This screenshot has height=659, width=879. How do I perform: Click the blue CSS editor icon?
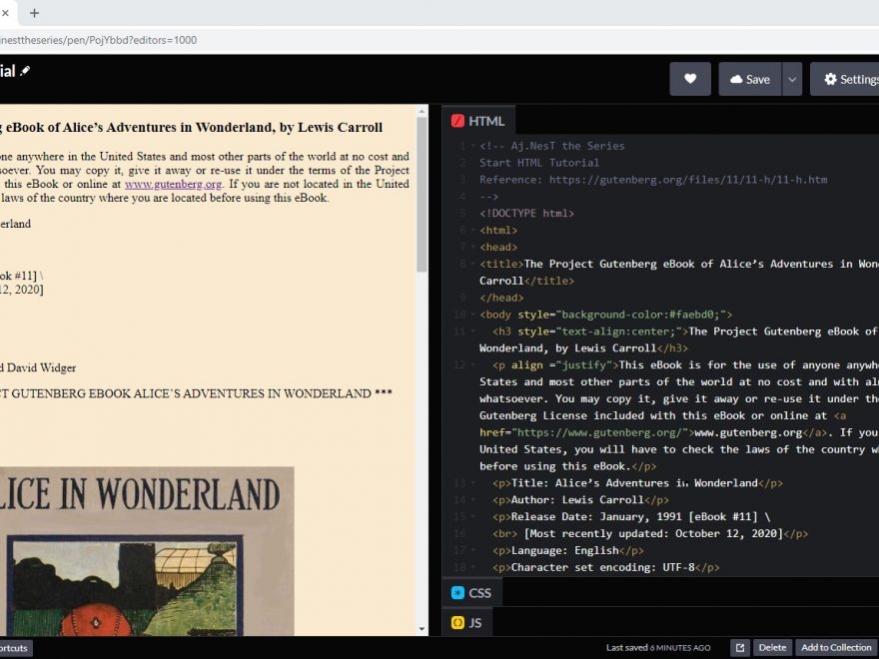tap(457, 593)
